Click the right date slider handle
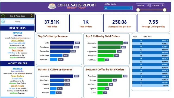 tap(164, 10)
